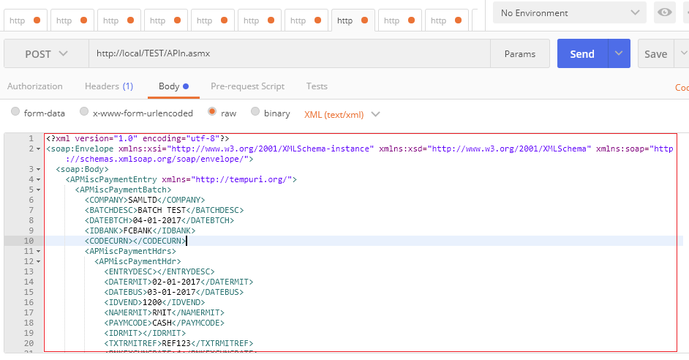Select the binary radio button

(x=255, y=112)
